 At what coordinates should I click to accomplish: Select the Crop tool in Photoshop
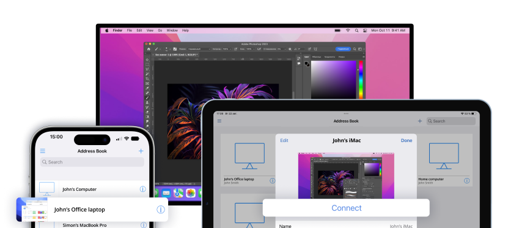pyautogui.click(x=147, y=79)
